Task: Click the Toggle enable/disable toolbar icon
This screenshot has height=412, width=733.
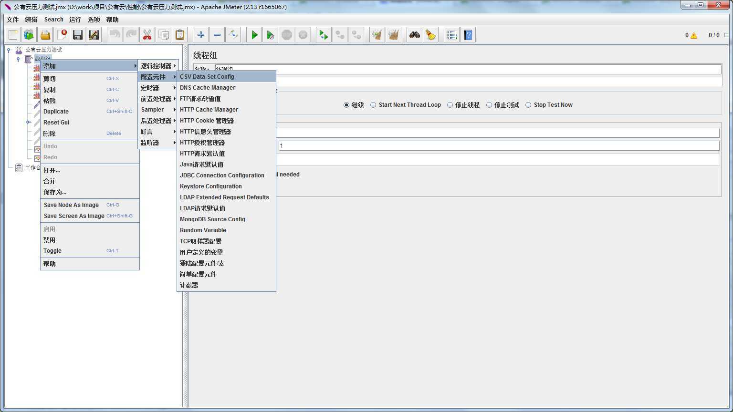Action: (x=233, y=35)
